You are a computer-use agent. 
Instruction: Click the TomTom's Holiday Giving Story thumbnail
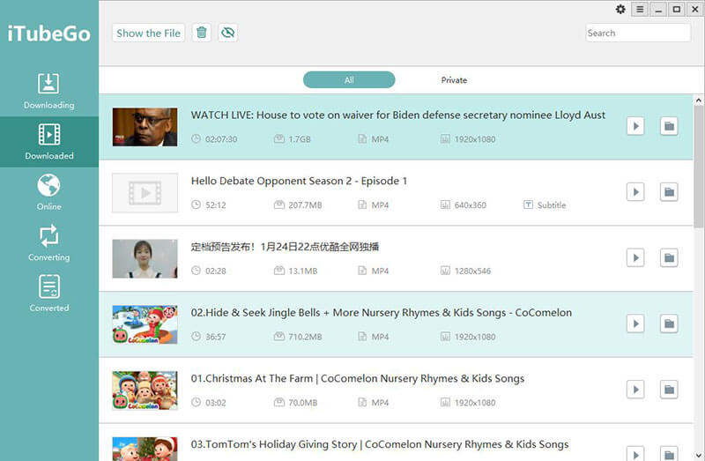pyautogui.click(x=145, y=449)
